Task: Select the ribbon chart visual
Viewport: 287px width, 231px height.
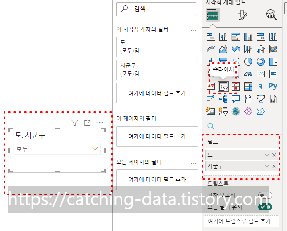Action: pyautogui.click(x=273, y=49)
